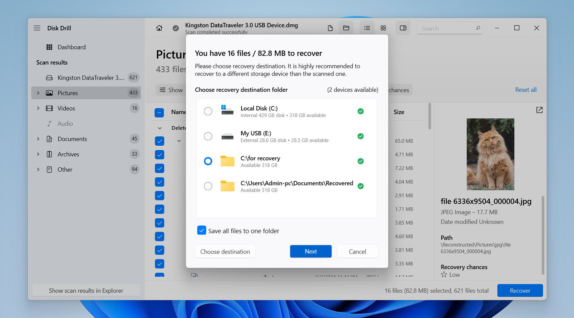Click the Search input field
Image resolution: width=574 pixels, height=318 pixels.
tap(450, 28)
